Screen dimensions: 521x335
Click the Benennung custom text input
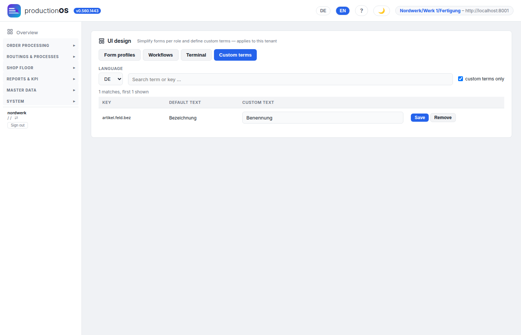coord(323,118)
